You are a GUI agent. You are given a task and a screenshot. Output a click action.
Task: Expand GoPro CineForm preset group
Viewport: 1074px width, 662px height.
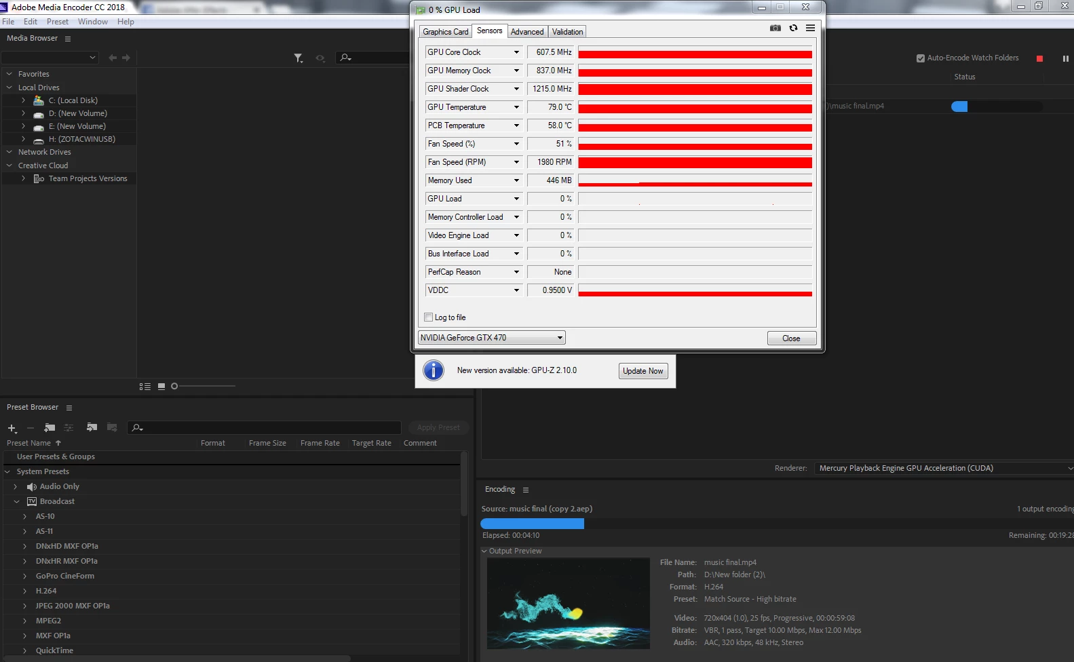(x=24, y=577)
